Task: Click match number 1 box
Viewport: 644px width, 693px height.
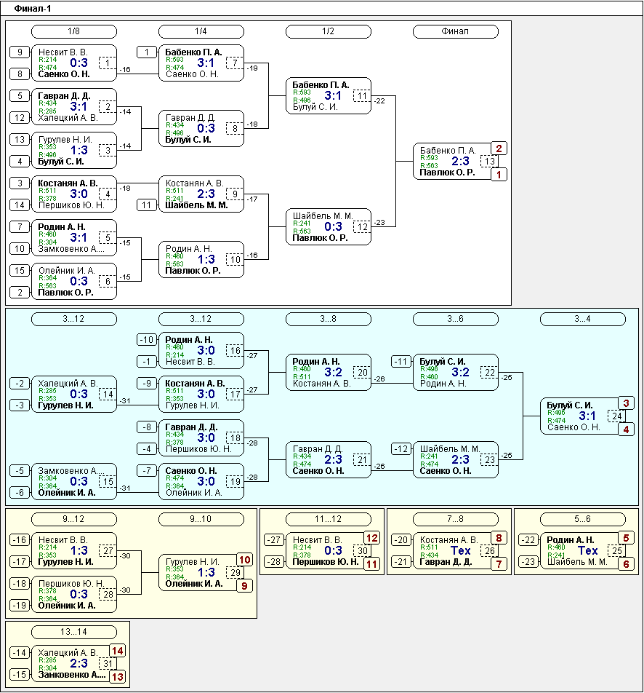Action: (x=108, y=63)
